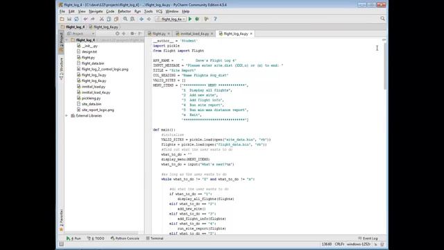Open the Run tool window button
The height and width of the screenshot is (250, 444).
pyautogui.click(x=74, y=238)
